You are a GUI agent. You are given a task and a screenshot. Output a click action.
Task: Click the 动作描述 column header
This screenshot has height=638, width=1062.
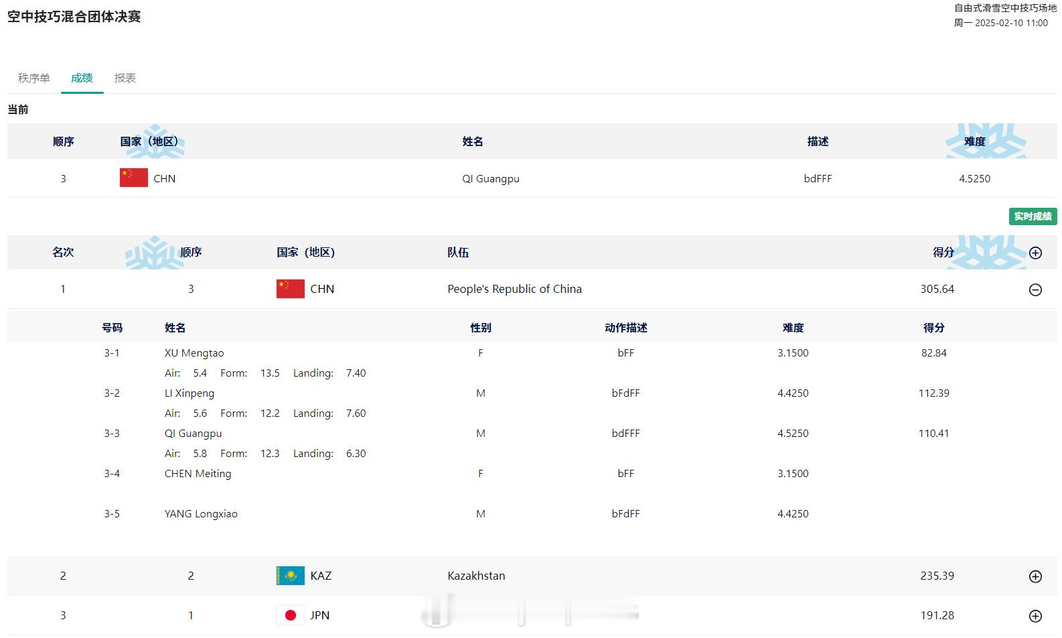pyautogui.click(x=625, y=328)
